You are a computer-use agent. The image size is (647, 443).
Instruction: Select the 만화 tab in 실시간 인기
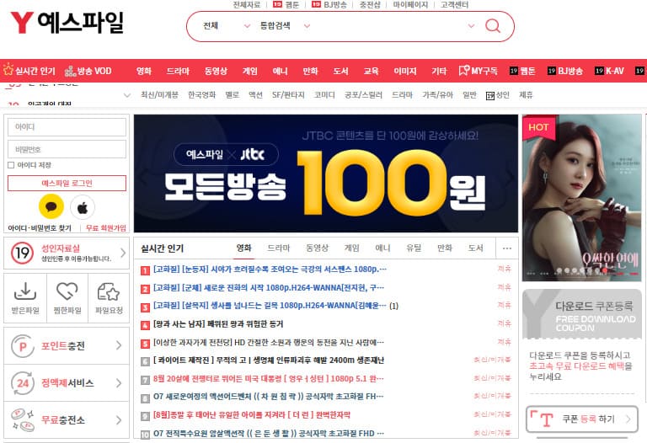(445, 248)
